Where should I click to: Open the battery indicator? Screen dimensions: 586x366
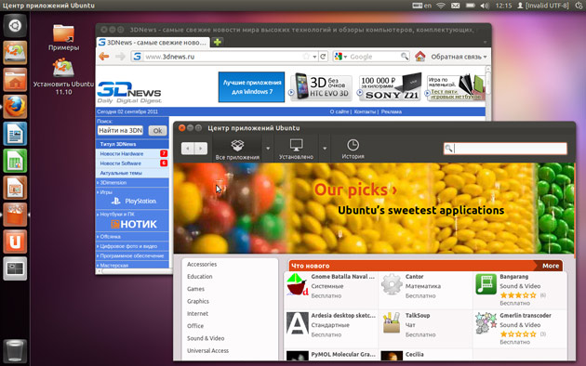(x=470, y=6)
